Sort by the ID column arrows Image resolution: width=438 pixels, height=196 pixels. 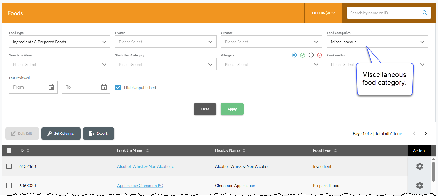pyautogui.click(x=28, y=151)
